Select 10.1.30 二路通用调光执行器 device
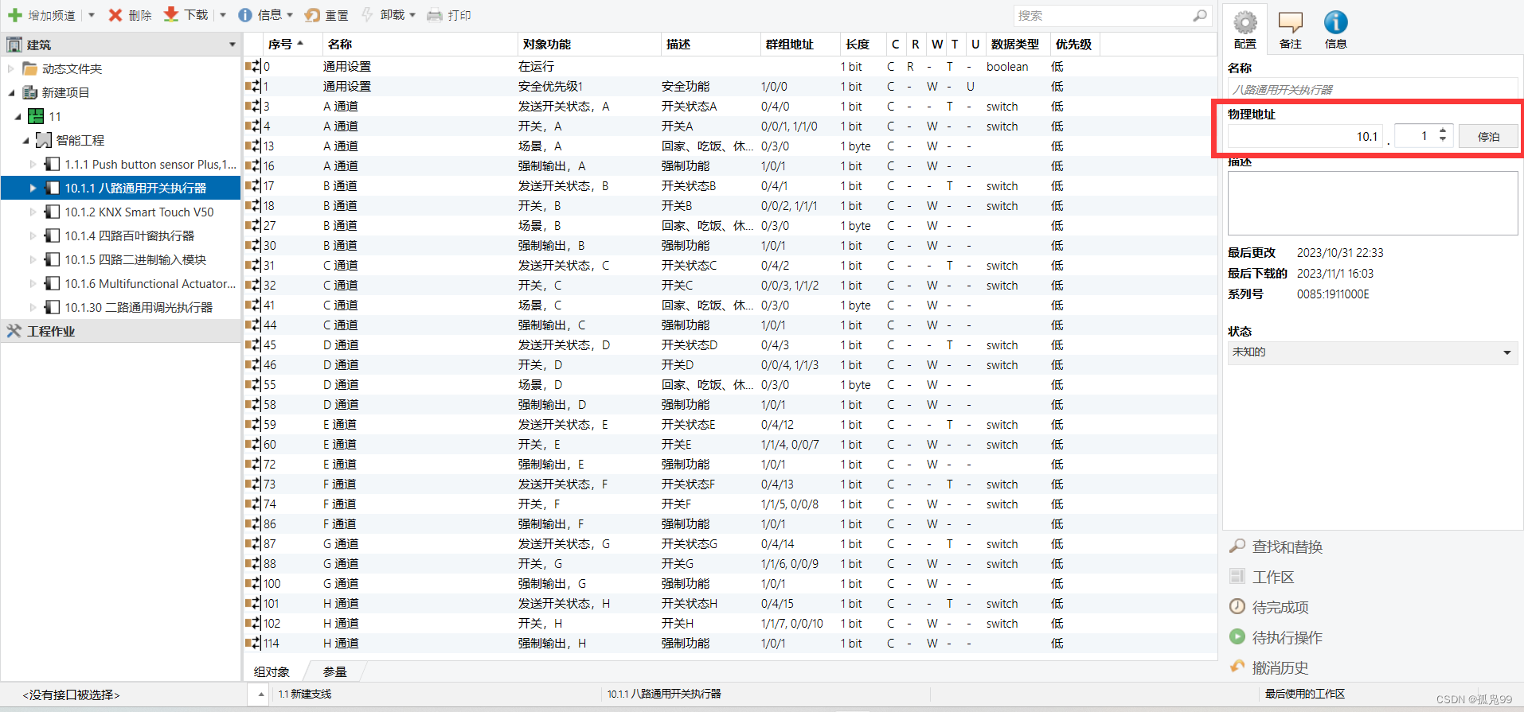The image size is (1524, 712). click(x=139, y=307)
